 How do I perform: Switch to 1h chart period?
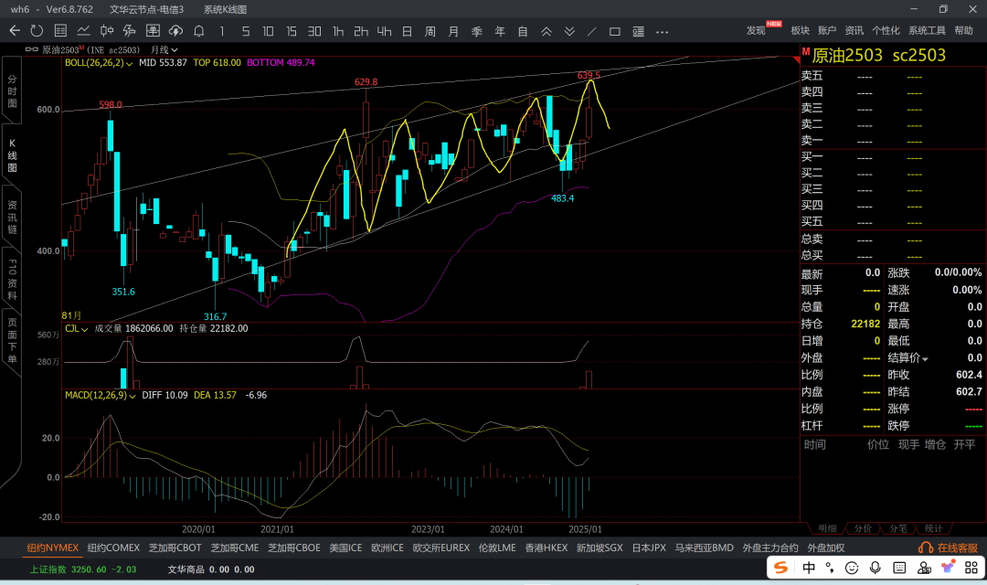338,31
